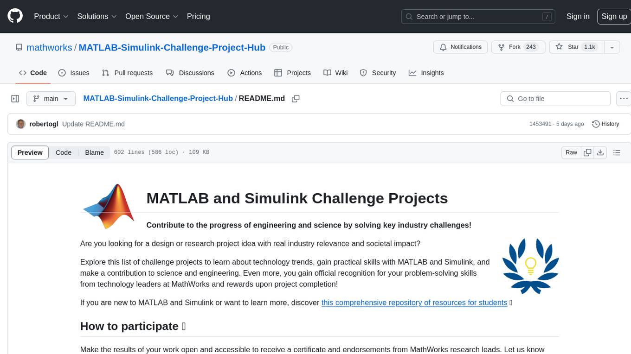Switch to the Security tab
The image size is (631, 354).
(378, 73)
